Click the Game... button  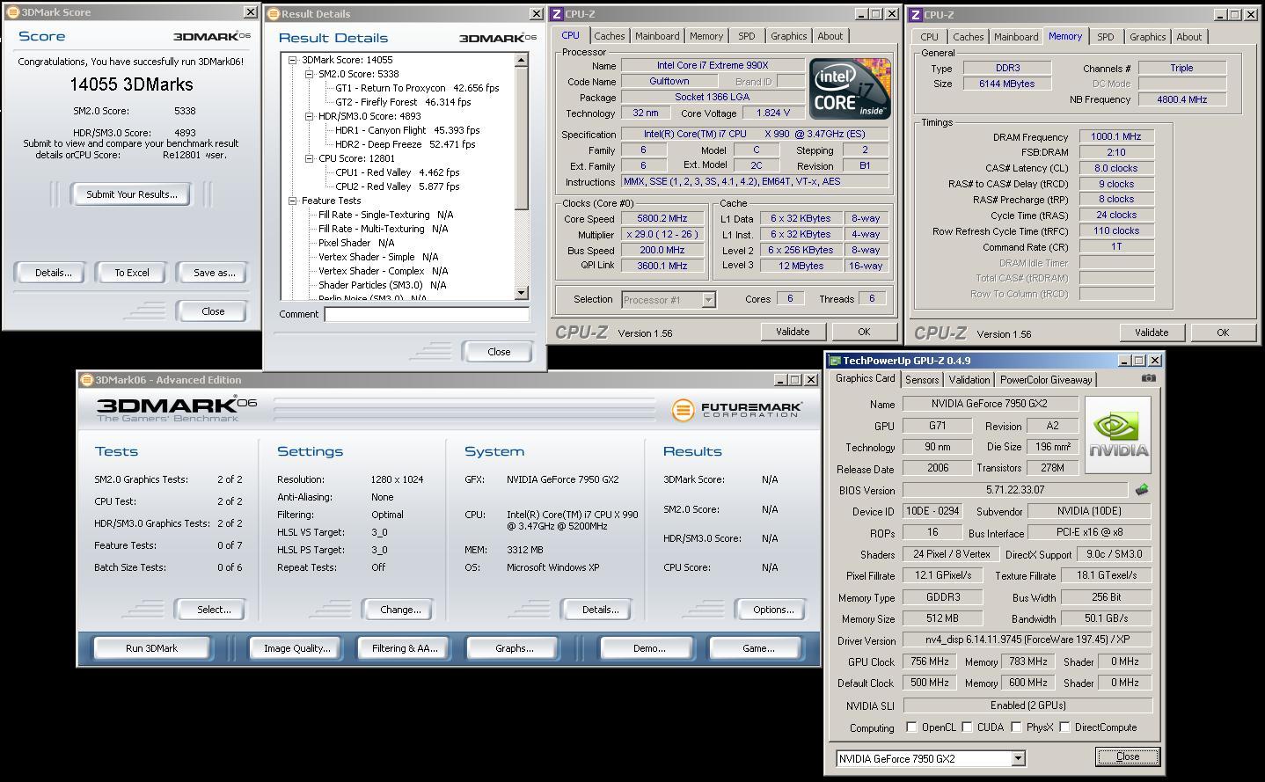pyautogui.click(x=758, y=648)
